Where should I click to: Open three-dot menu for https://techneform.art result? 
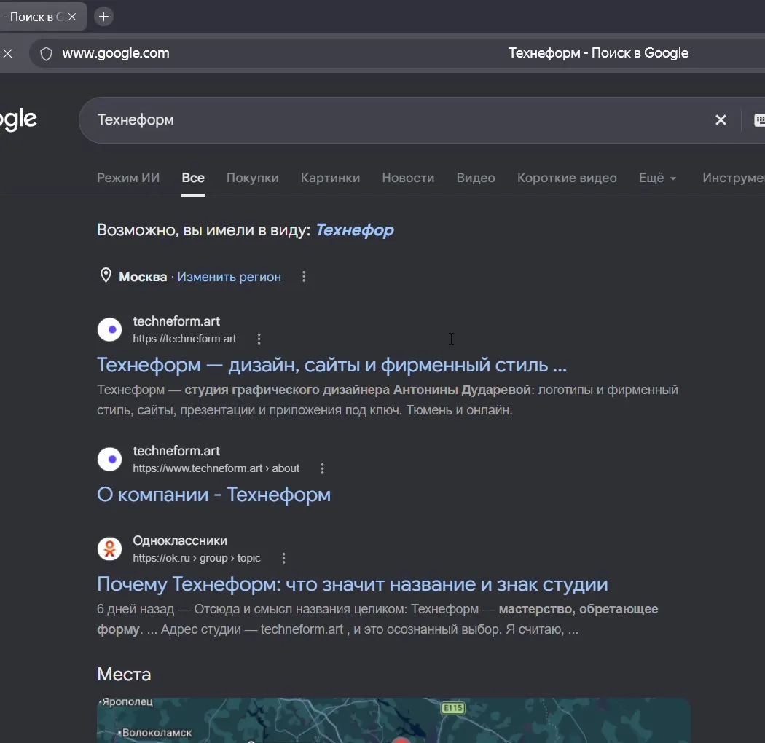click(x=259, y=339)
